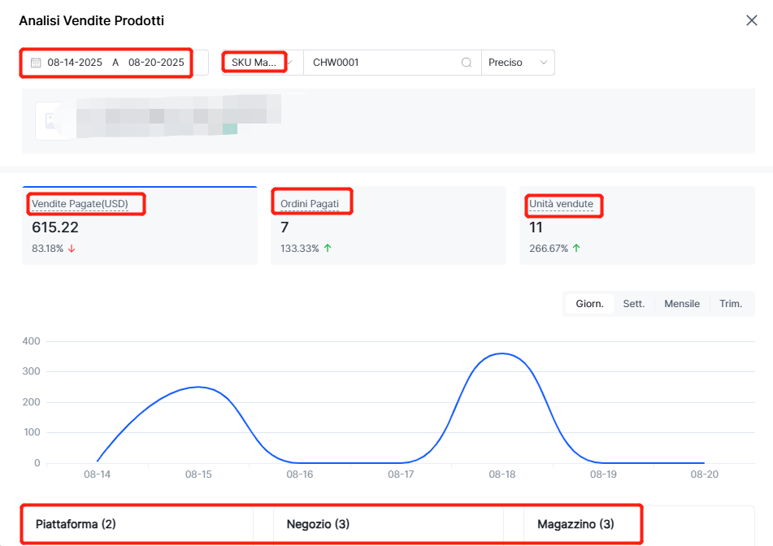Viewport: 773px width, 546px height.
Task: Open the Negozio (3) tab
Action: click(x=318, y=524)
